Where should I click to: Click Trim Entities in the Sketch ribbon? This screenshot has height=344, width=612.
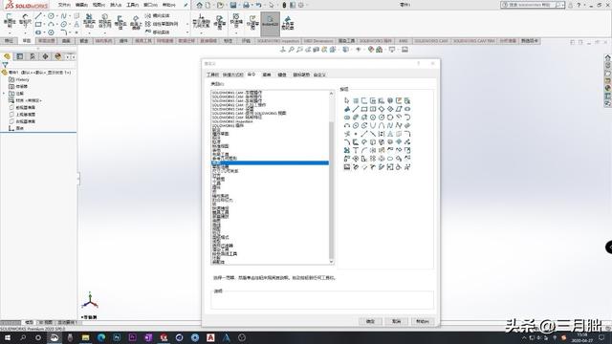point(89,21)
